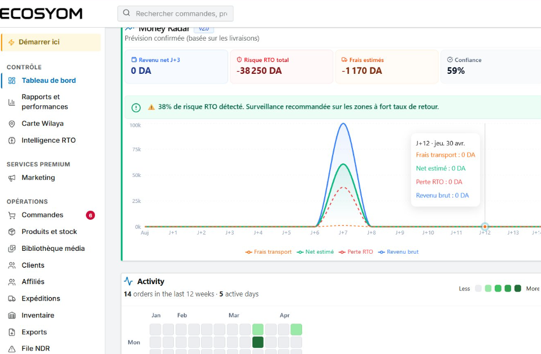Click the grey legend swatch next to Less
Image resolution: width=541 pixels, height=354 pixels.
pyautogui.click(x=478, y=289)
